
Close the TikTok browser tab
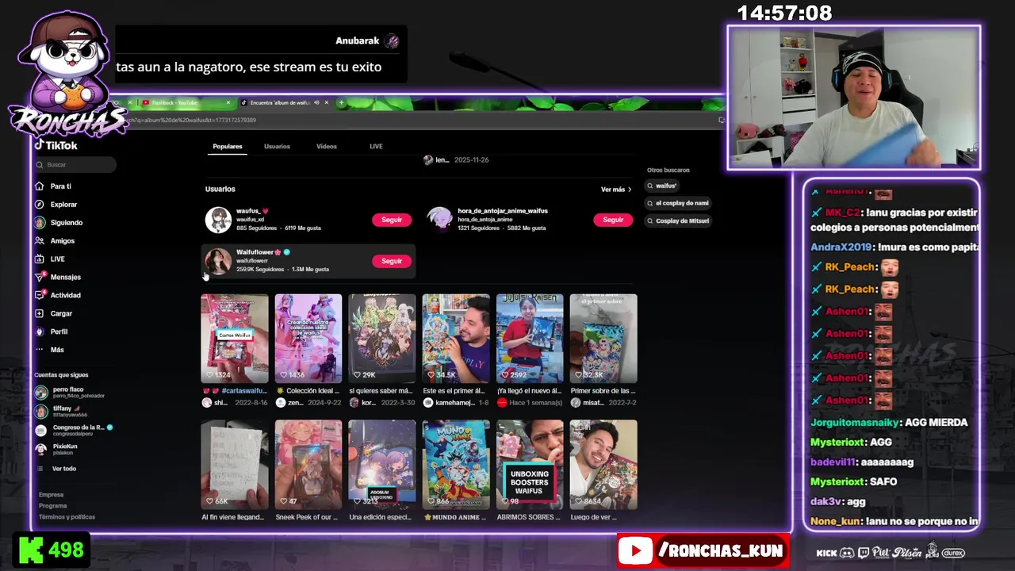pyautogui.click(x=326, y=102)
